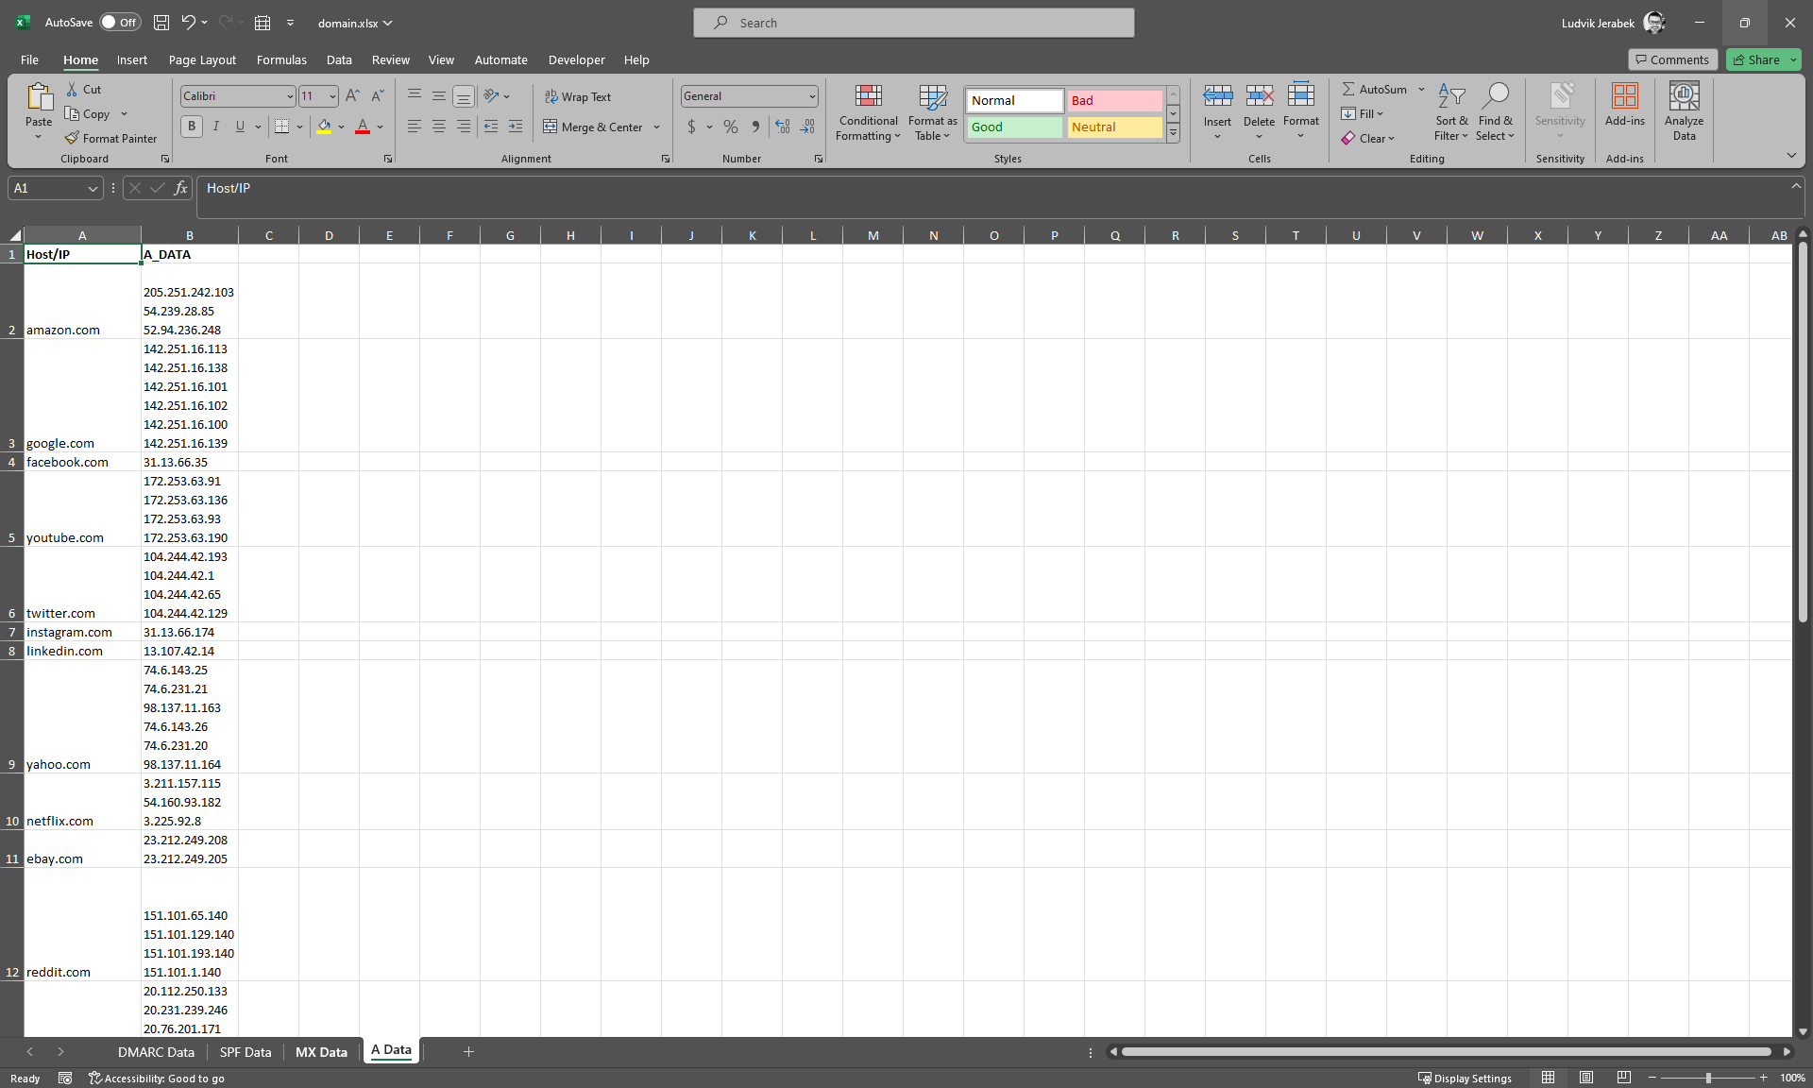Image resolution: width=1813 pixels, height=1088 pixels.
Task: Toggle Underline formatting
Action: (x=240, y=127)
